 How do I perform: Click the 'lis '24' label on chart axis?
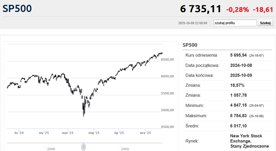point(19,133)
